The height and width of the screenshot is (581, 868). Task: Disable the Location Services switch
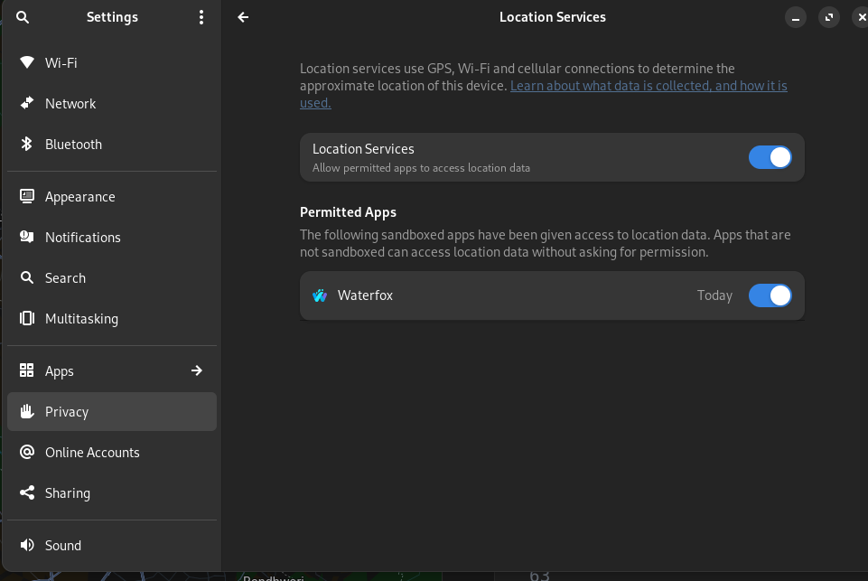point(770,157)
